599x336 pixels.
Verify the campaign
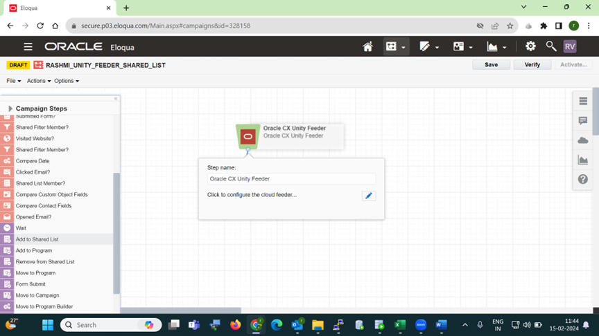[532, 65]
